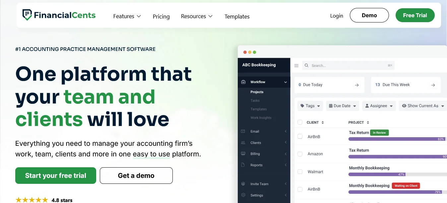Screen dimensions: 447x203
Task: Click the Invite Team icon in sidebar
Action: pyautogui.click(x=243, y=184)
